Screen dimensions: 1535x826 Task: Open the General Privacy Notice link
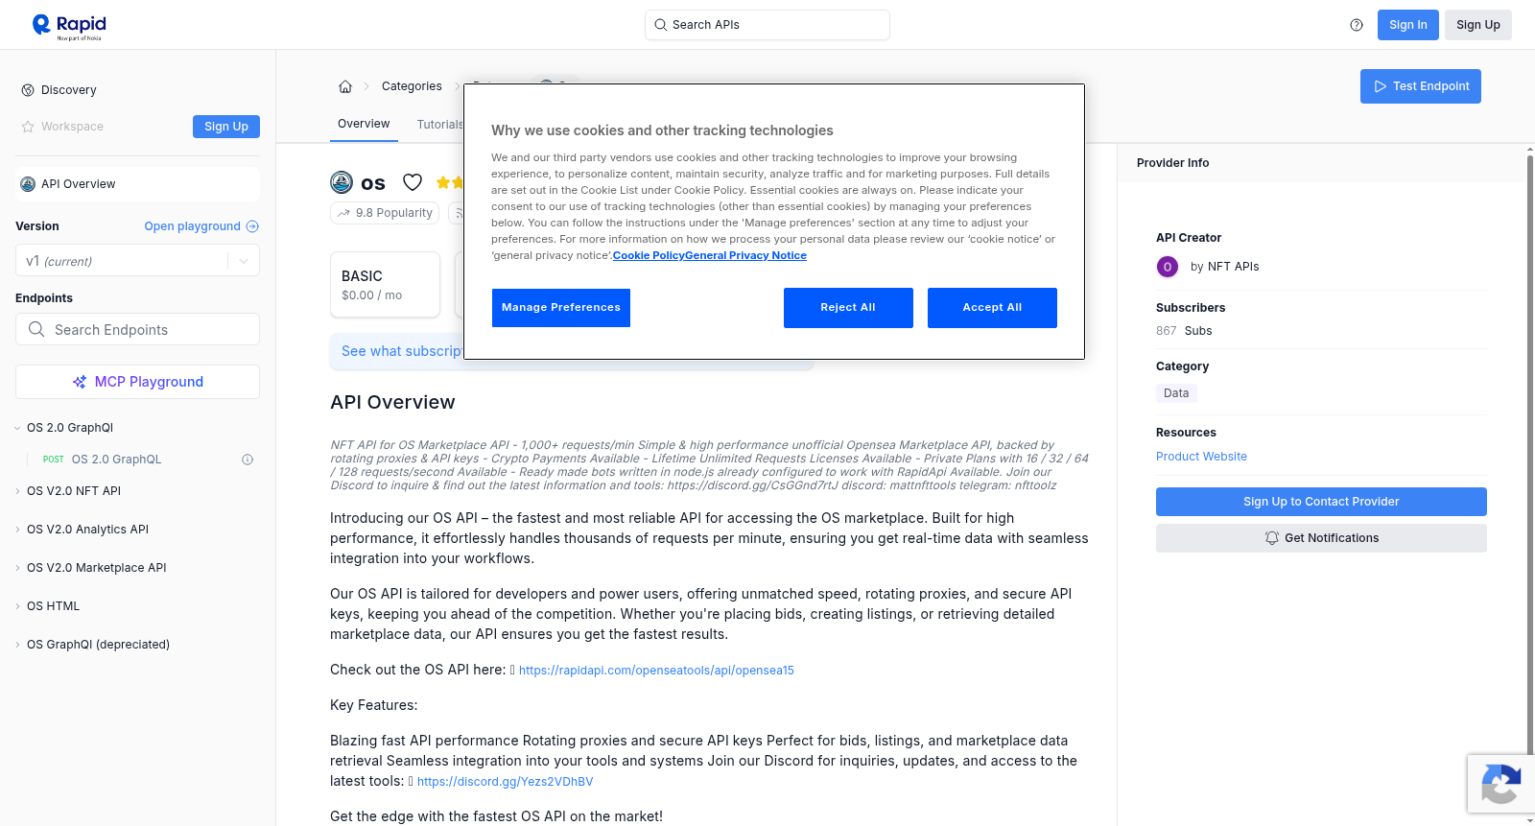click(745, 255)
